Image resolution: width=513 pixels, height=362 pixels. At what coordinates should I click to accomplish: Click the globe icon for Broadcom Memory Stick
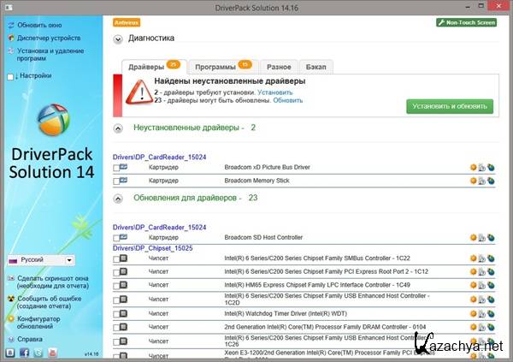(492, 181)
